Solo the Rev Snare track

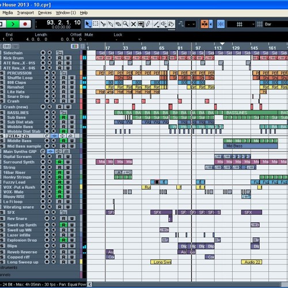2,218
